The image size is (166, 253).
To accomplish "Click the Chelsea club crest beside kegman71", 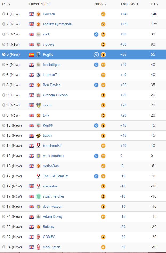I will (38, 75).
